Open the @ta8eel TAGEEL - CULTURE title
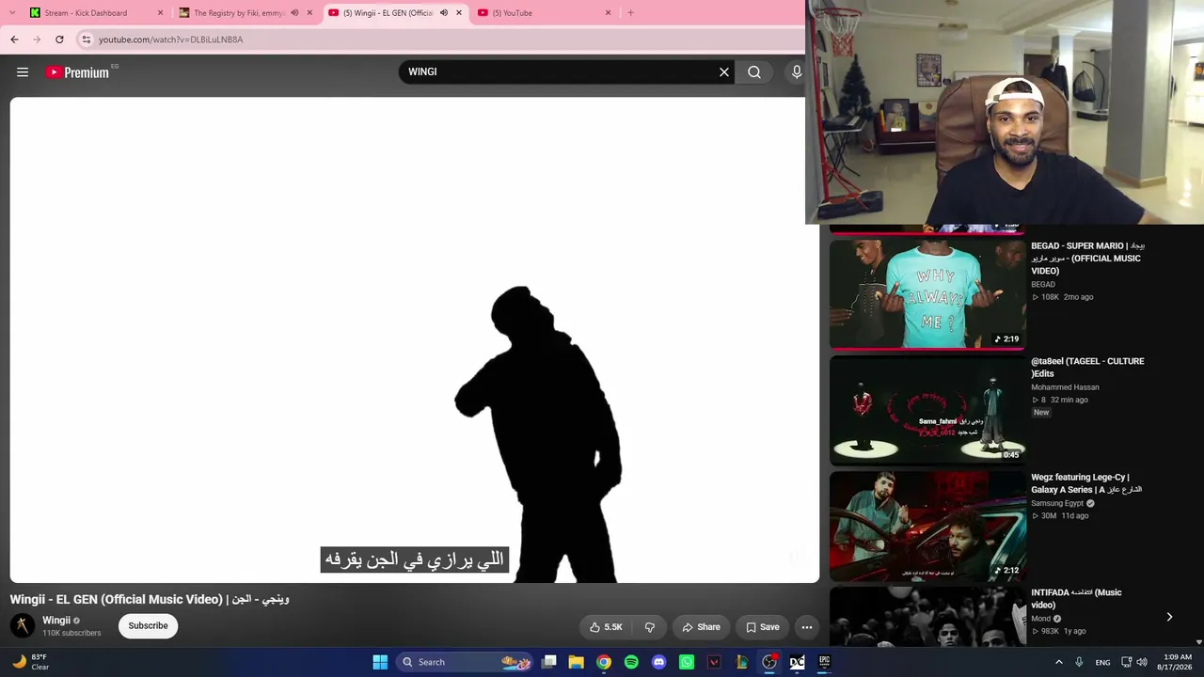Viewport: 1204px width, 677px height. coord(1087,368)
